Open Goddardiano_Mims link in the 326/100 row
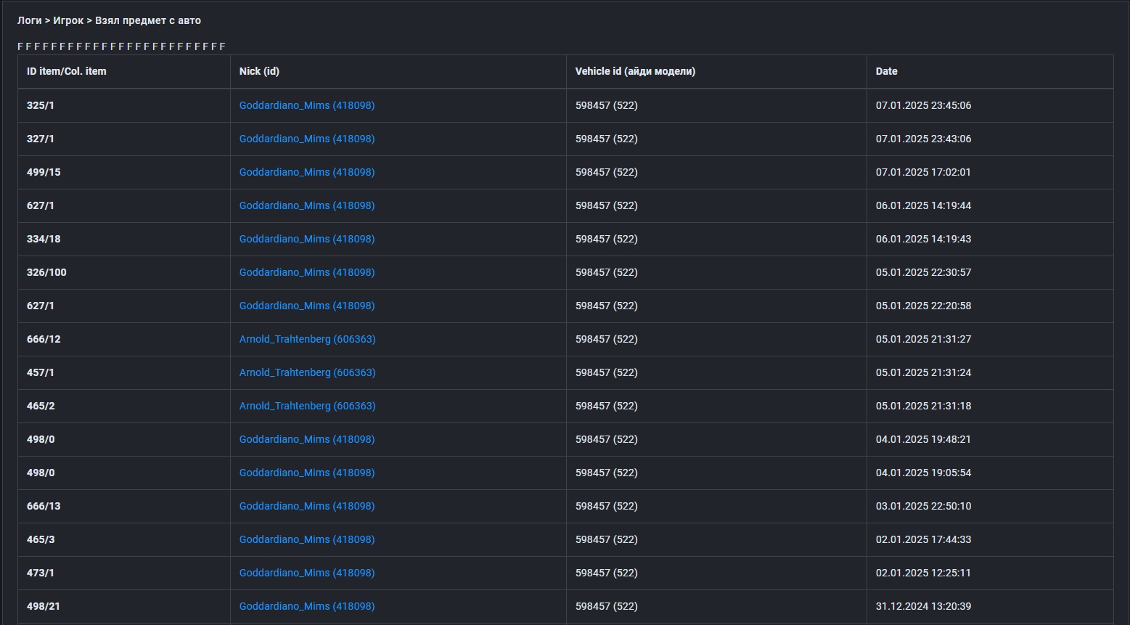1130x625 pixels. [307, 272]
